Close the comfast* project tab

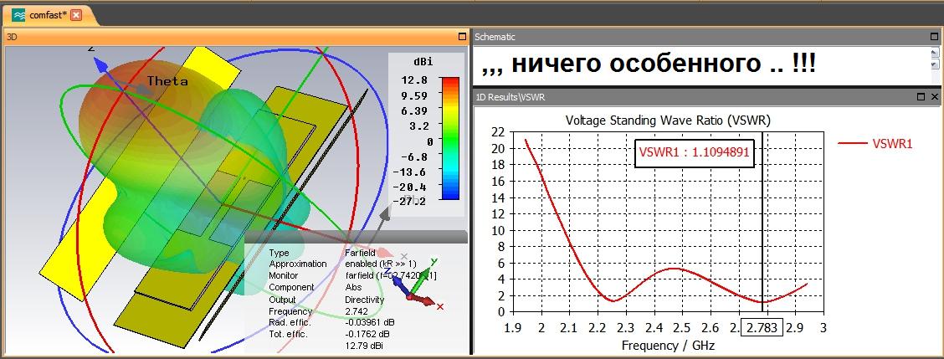point(76,16)
